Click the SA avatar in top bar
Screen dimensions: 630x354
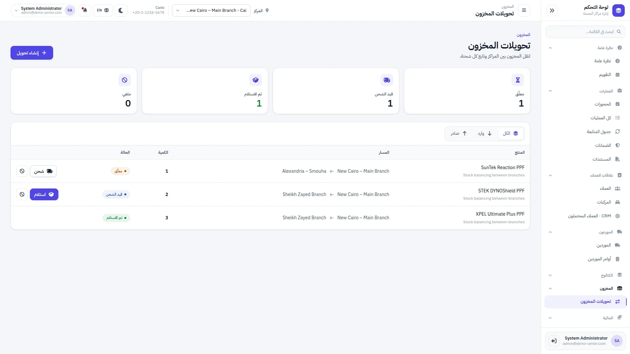(x=70, y=10)
